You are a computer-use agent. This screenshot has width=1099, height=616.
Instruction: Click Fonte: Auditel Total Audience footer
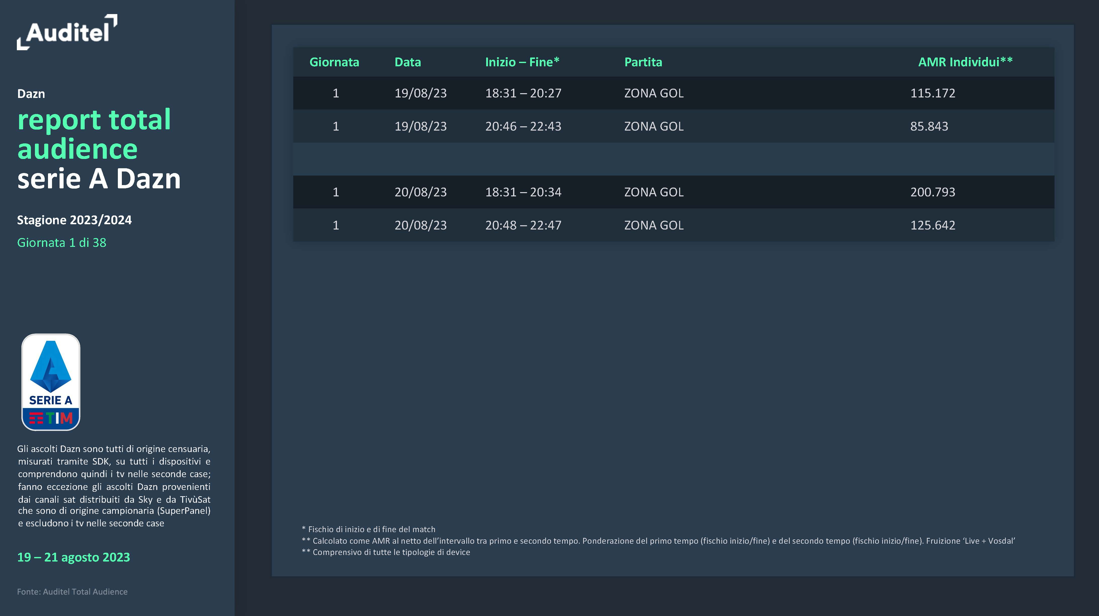[72, 592]
